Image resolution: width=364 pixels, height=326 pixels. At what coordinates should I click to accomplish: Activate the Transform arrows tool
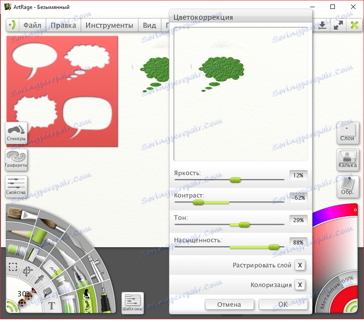[x=28, y=271]
